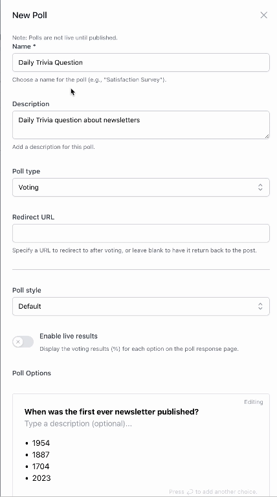Click the Poll type chevron arrows
The image size is (277, 497).
tap(260, 187)
